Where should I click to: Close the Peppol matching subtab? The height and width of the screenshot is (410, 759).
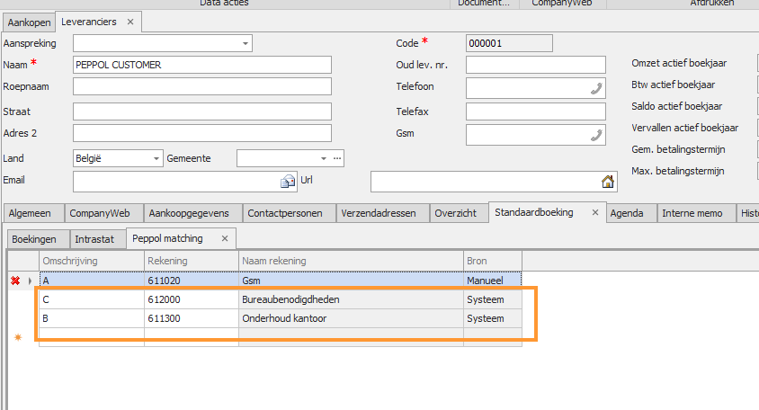(x=226, y=238)
